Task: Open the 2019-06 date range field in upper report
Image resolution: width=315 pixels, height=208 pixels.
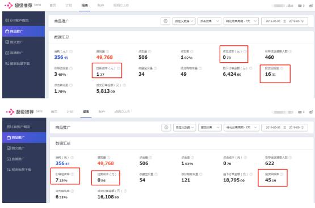Action: click(284, 21)
